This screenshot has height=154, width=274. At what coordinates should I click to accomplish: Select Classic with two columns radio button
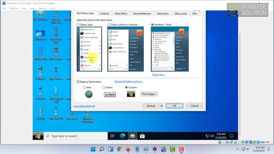[x=109, y=25]
